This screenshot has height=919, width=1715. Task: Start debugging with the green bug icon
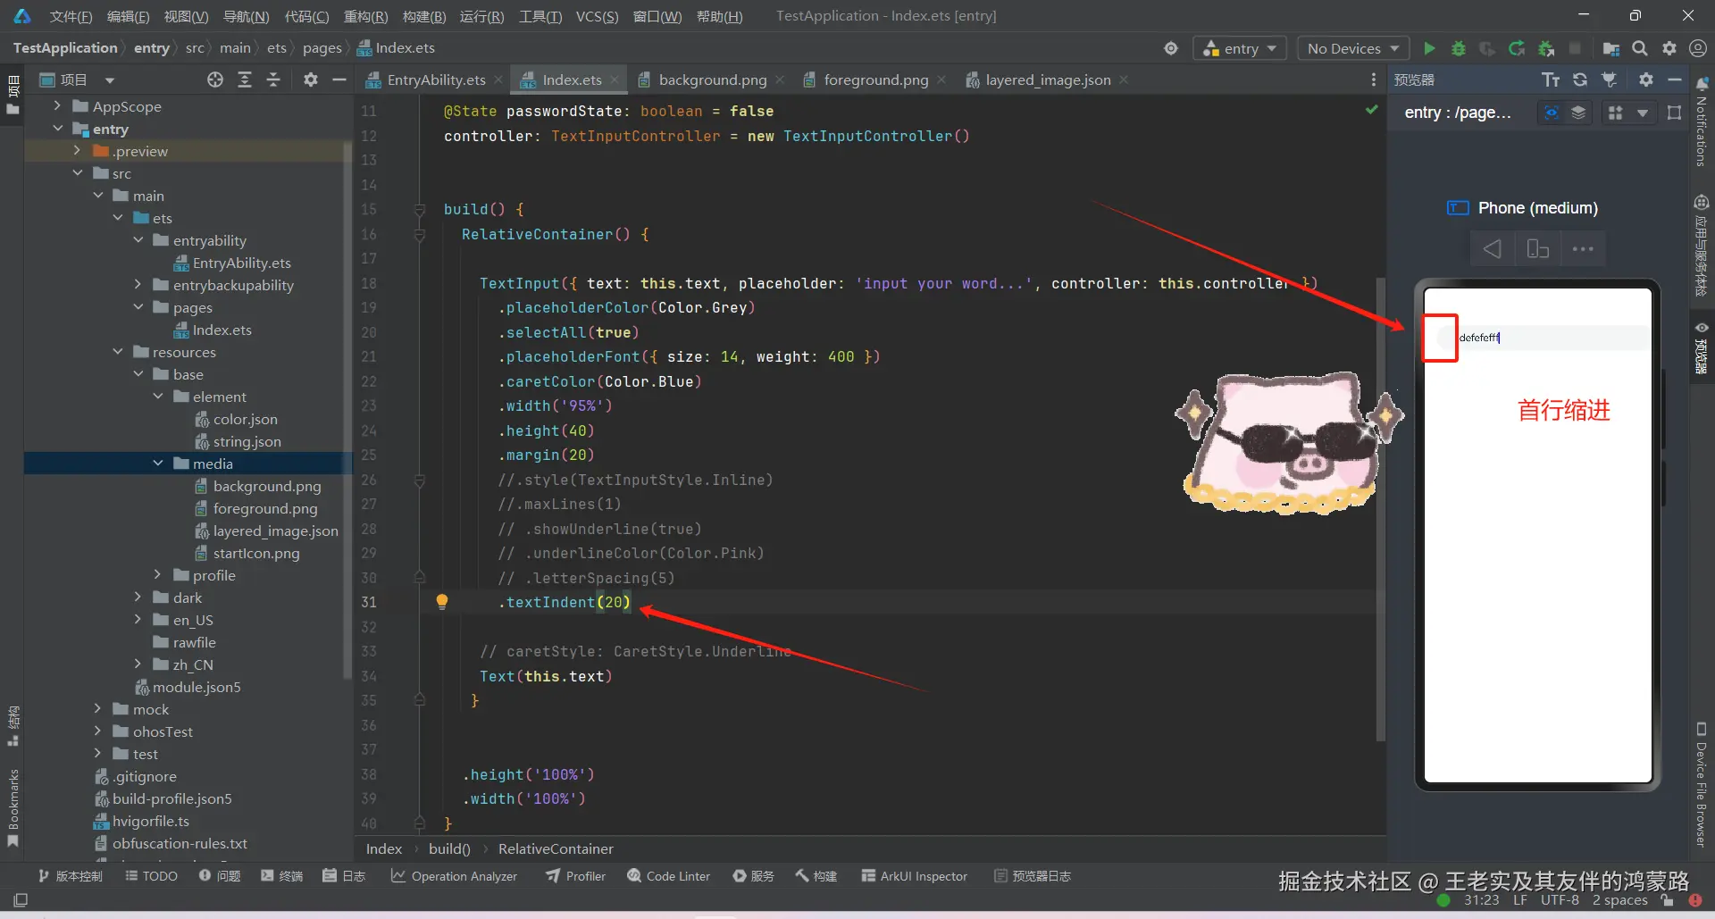(x=1458, y=48)
